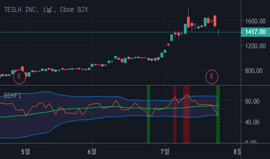The image size is (270, 159).
Task: Click the wide red signal band in BBMFI
Action: 186,114
